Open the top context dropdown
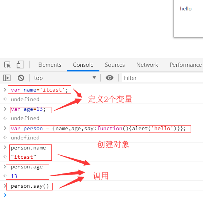 click(65, 78)
